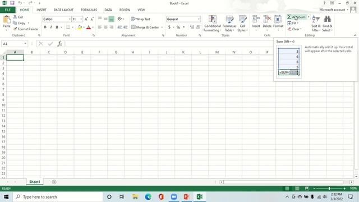359x202 pixels.
Task: Switch to the DATA tab
Action: (108, 10)
